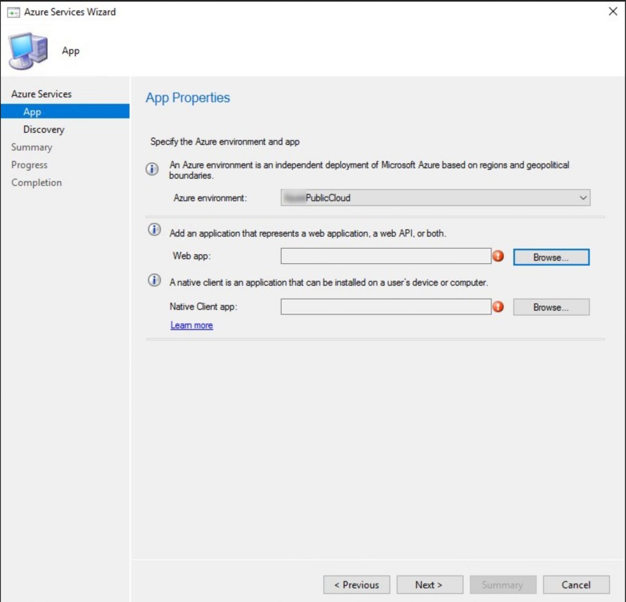Viewport: 626px width, 602px height.
Task: Click the red error indicator beside Native Client app
Action: tap(498, 306)
